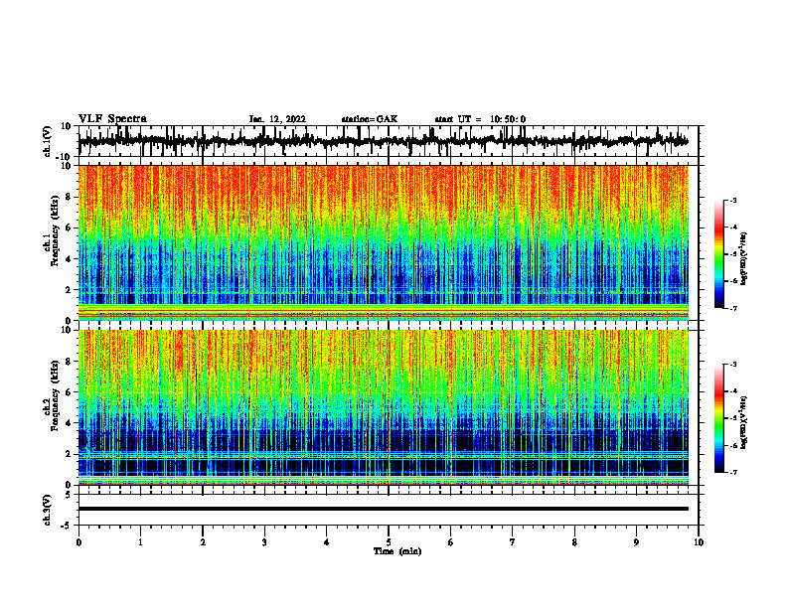787x608 pixels.
Task: Click the "VLF Spectra" plot title
Action: coord(112,119)
